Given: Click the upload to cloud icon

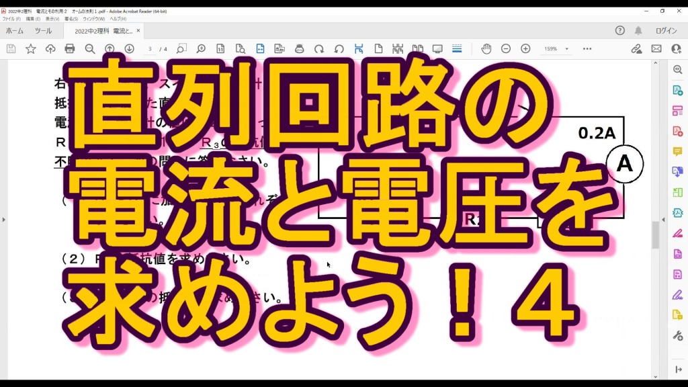Looking at the screenshot, I should coord(50,49).
